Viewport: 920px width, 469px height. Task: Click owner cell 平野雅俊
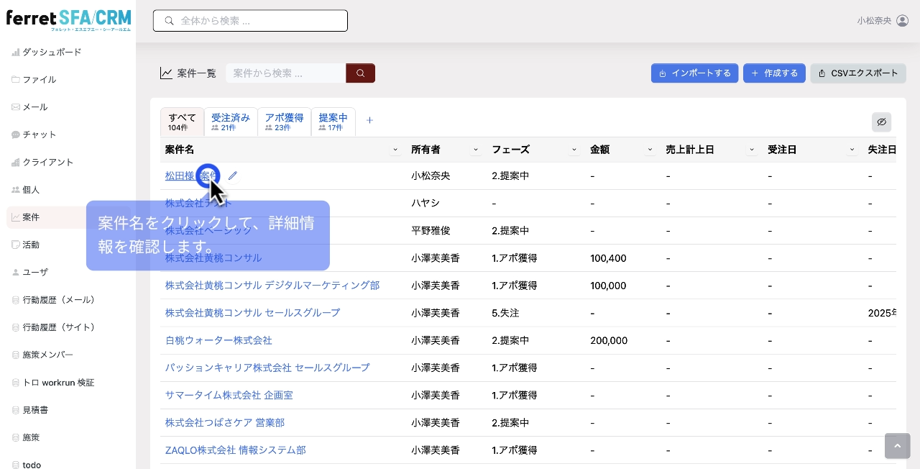(x=431, y=231)
